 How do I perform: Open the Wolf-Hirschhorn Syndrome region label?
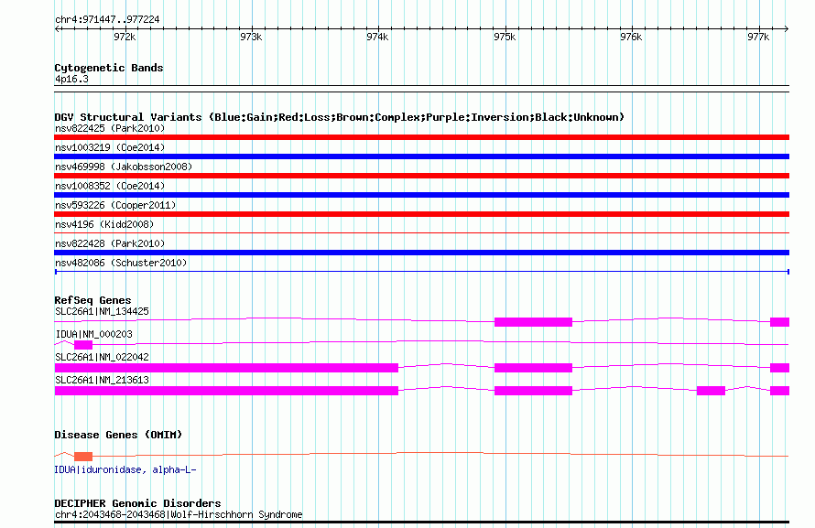click(x=179, y=514)
